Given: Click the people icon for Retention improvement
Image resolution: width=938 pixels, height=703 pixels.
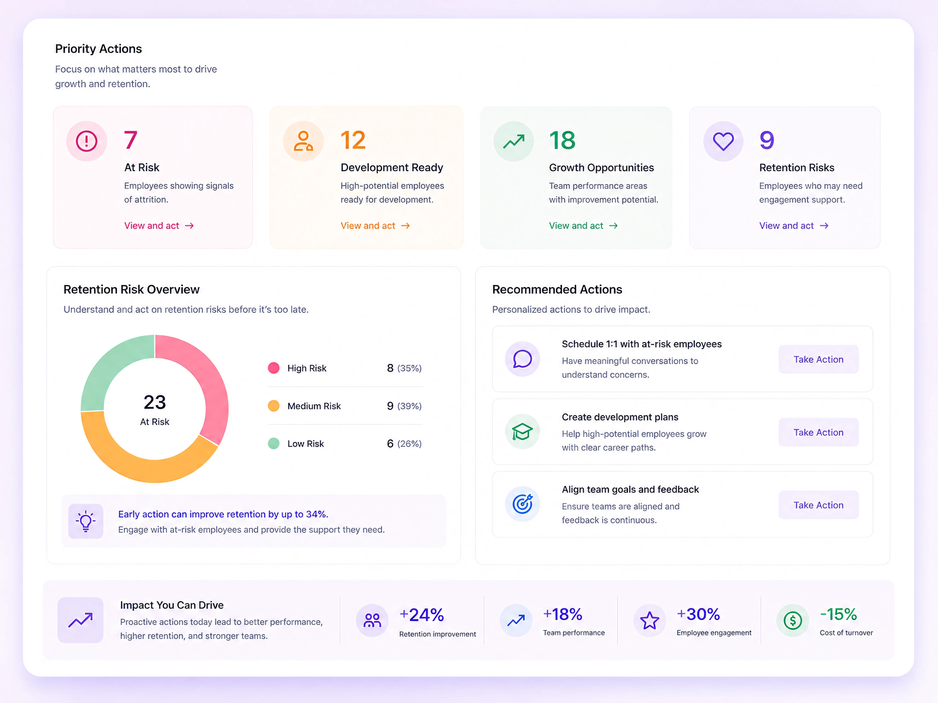Looking at the screenshot, I should coord(372,620).
